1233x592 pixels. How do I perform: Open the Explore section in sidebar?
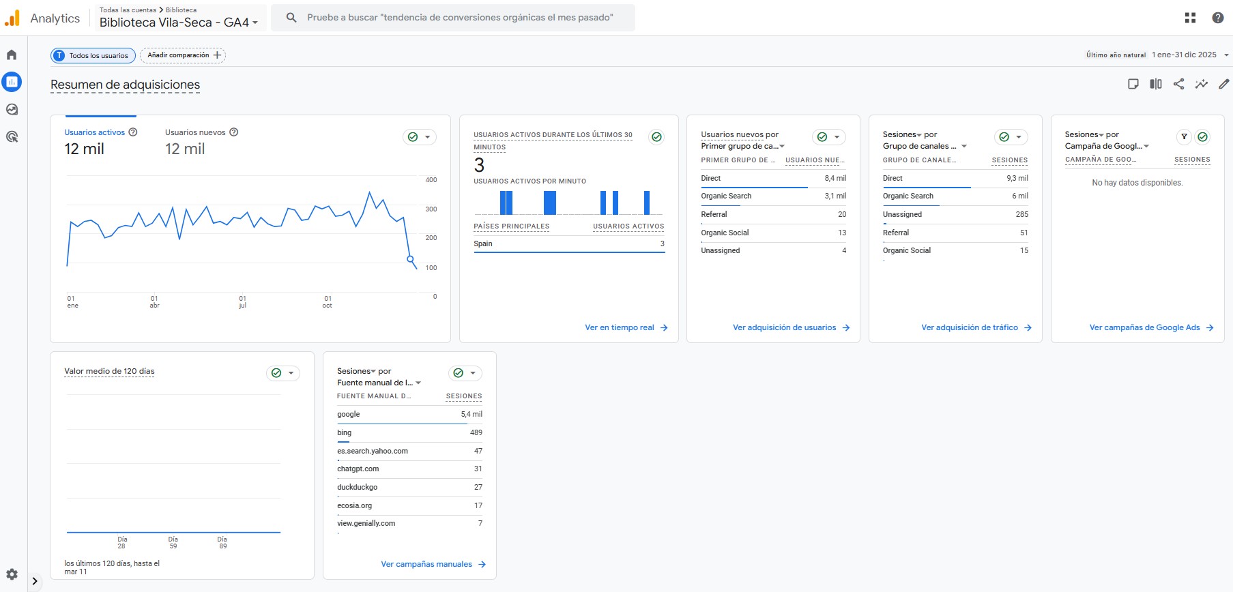tap(12, 109)
